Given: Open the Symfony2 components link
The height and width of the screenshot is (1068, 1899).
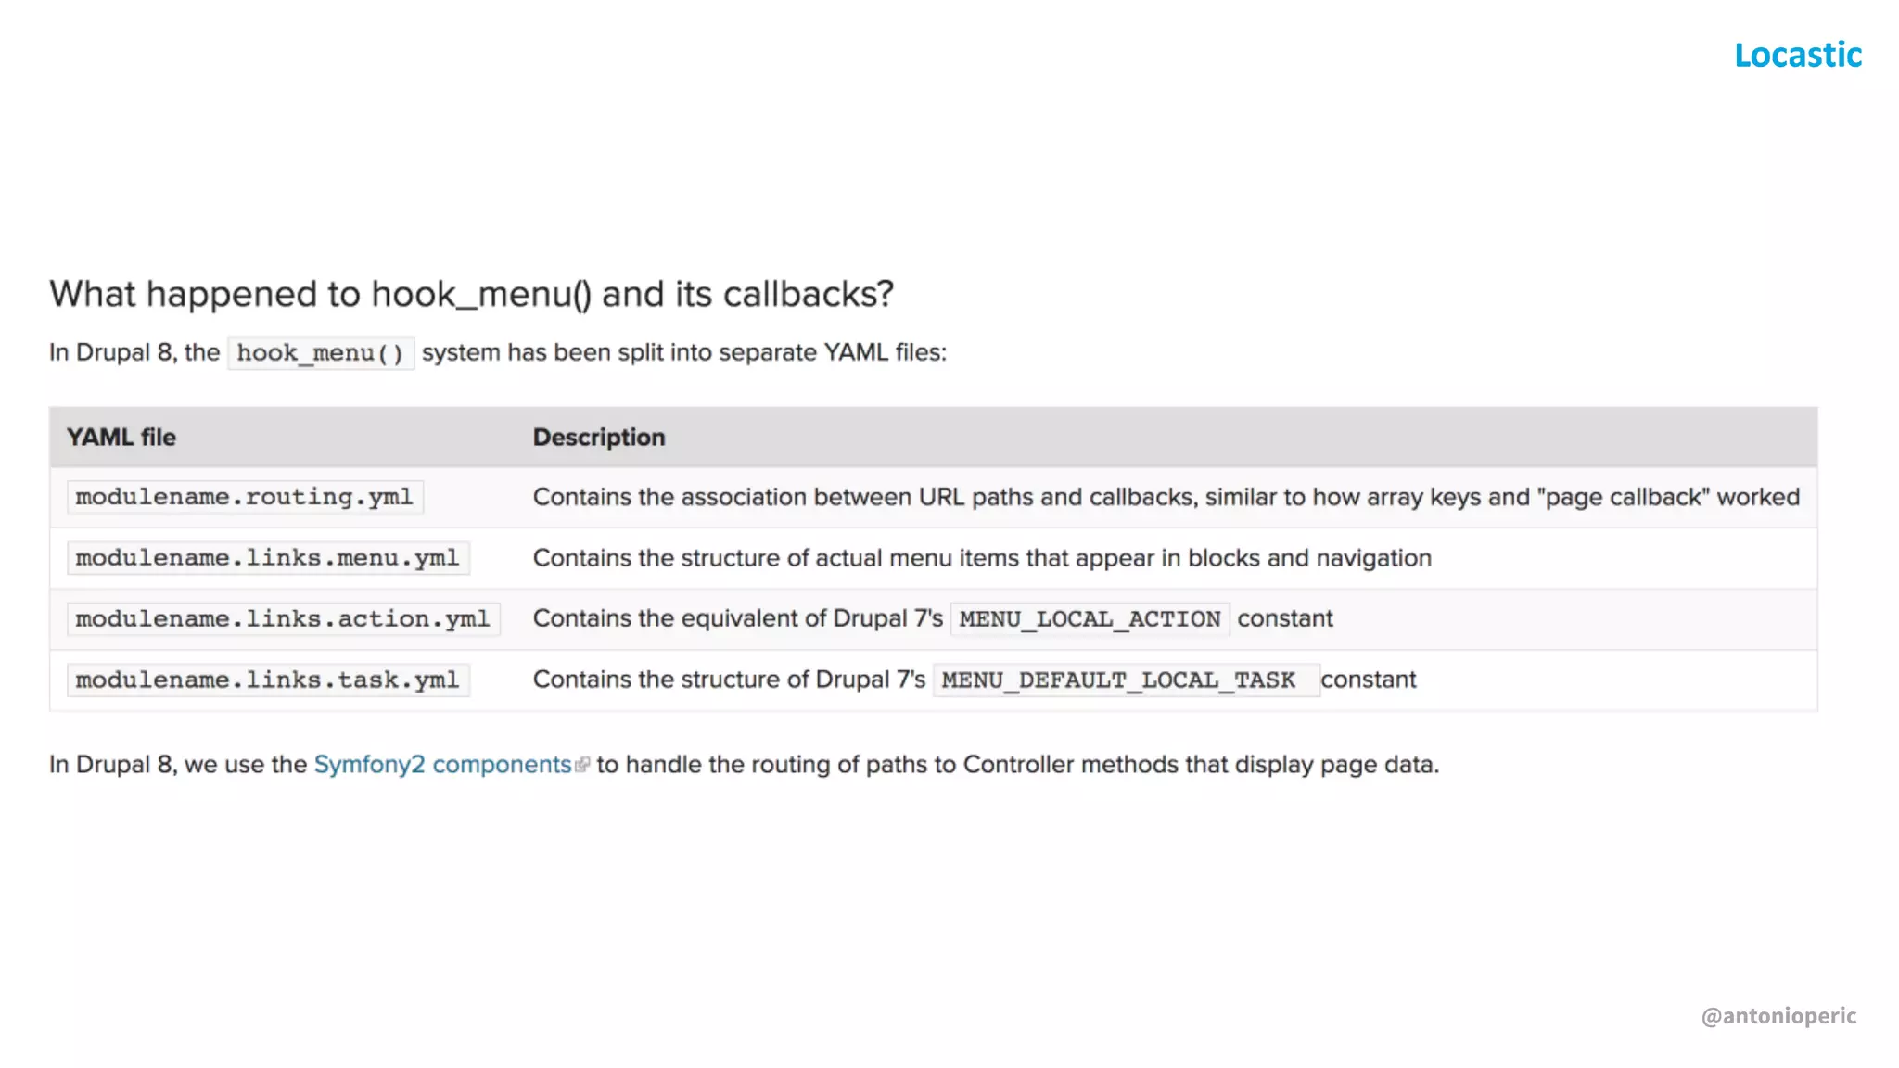Looking at the screenshot, I should 442,765.
